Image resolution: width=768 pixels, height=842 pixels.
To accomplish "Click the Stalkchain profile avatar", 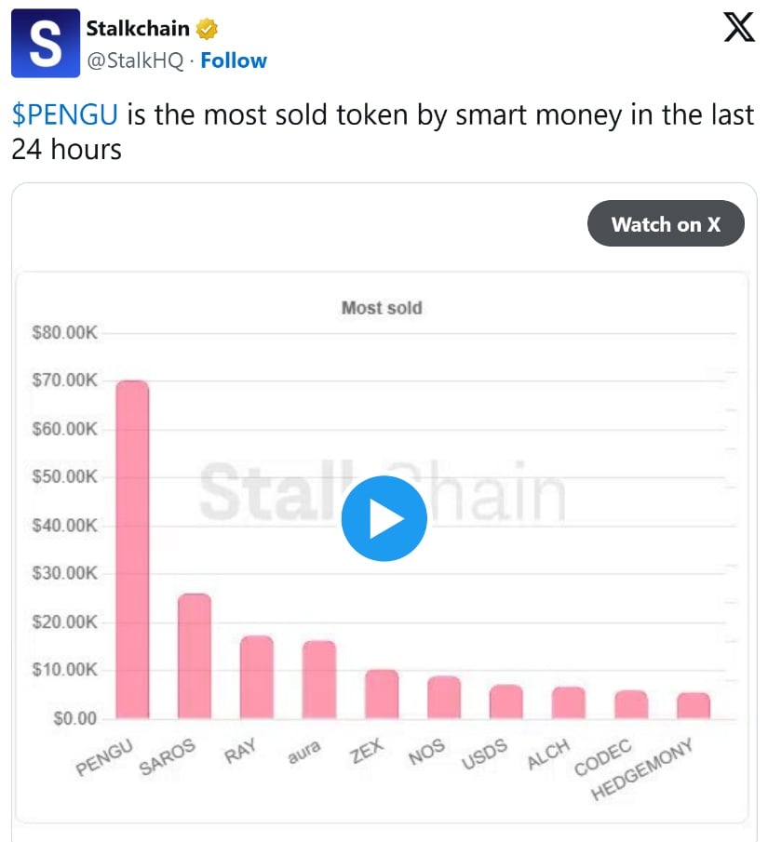I will tap(45, 44).
